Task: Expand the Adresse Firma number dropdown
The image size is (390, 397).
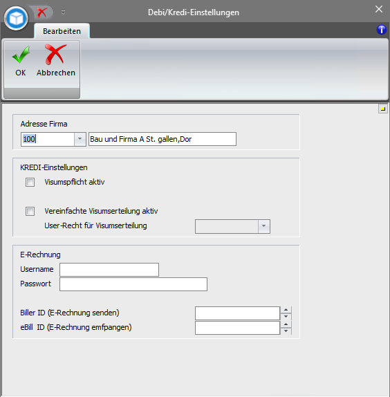Action: [80, 139]
